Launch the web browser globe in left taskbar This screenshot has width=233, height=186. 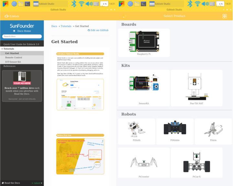tap(14, 4)
